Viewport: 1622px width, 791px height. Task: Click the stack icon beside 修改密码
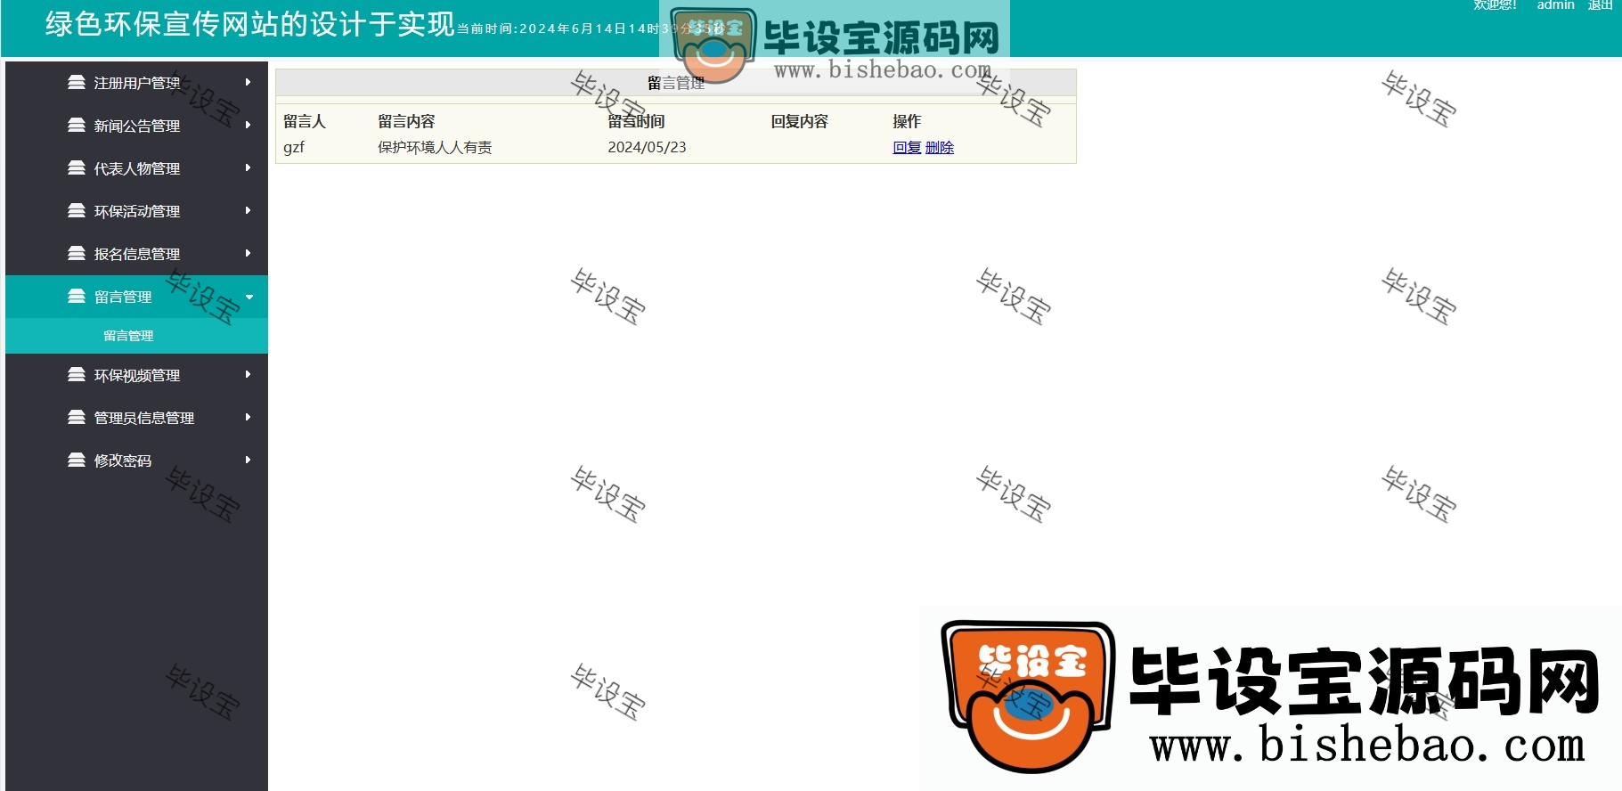pyautogui.click(x=77, y=460)
